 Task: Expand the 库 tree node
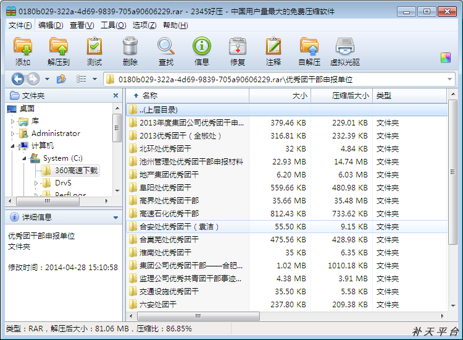(12, 121)
